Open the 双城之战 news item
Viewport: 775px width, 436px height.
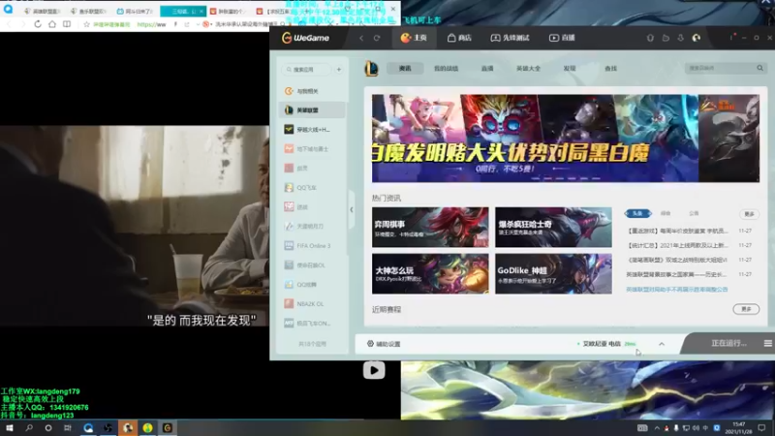[x=676, y=260]
